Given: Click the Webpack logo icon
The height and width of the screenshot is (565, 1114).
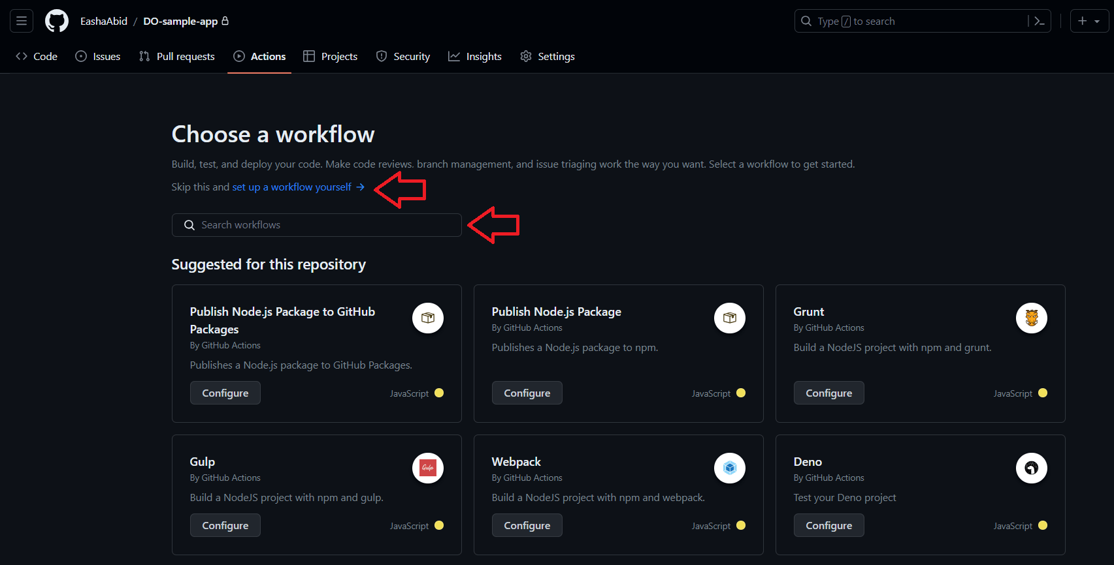Looking at the screenshot, I should (730, 468).
